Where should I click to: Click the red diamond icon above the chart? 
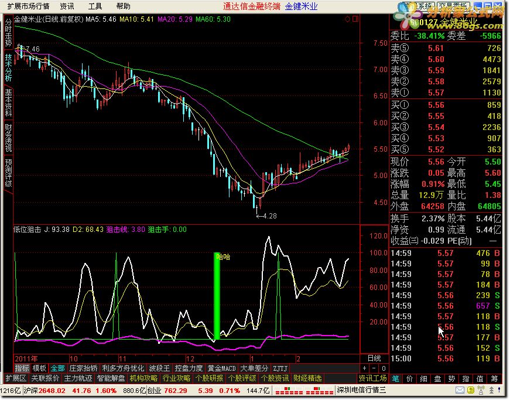coord(347,19)
